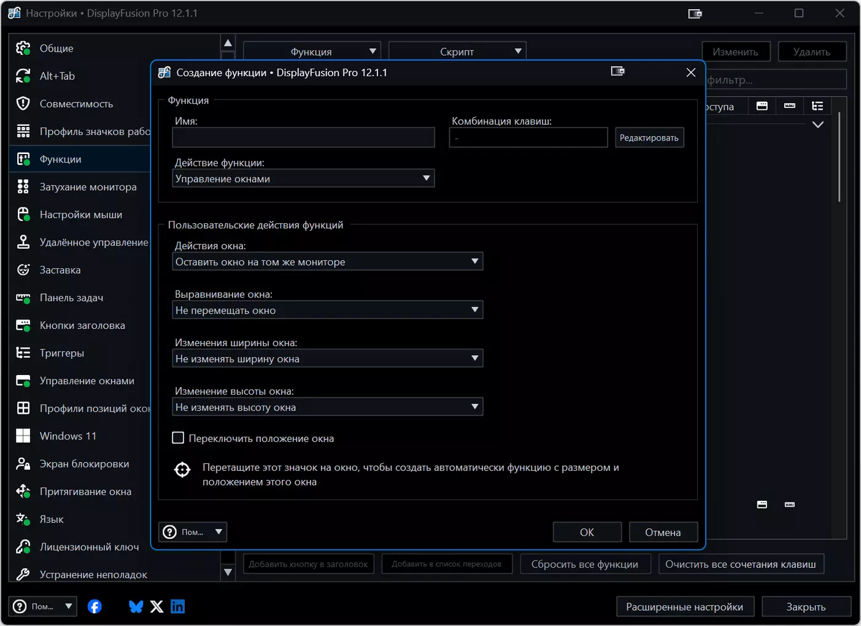Click the Удалённое управление icon
This screenshot has width=861, height=626.
point(23,242)
